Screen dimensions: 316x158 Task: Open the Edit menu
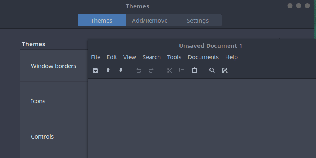pyautogui.click(x=112, y=57)
